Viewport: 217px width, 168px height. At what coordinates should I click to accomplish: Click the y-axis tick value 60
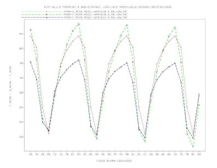21,122
